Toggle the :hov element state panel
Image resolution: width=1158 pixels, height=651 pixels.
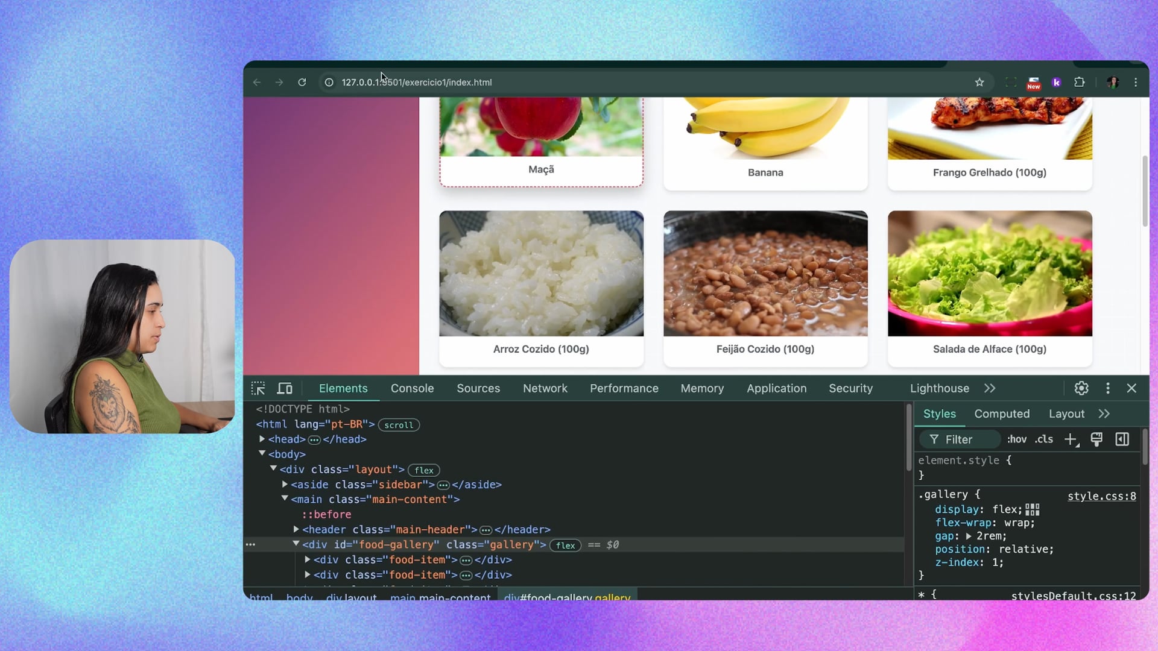pos(1017,439)
